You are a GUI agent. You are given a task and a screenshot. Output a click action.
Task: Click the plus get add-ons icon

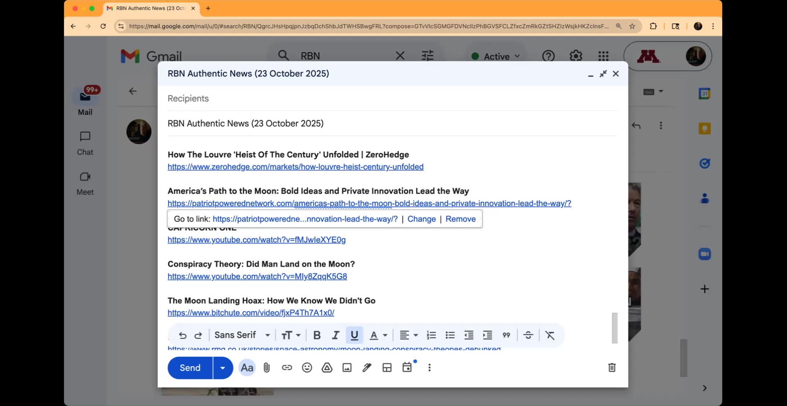705,289
